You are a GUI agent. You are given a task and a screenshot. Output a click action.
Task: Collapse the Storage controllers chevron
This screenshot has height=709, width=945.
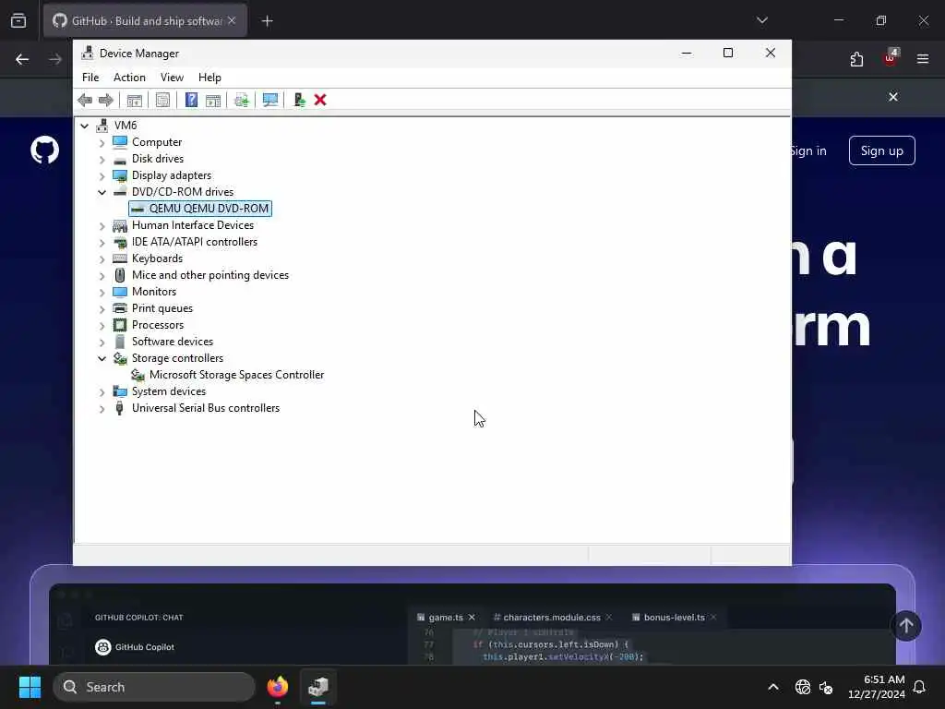click(102, 358)
